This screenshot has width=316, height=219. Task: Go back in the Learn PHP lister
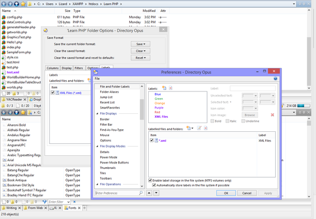click(4, 4)
